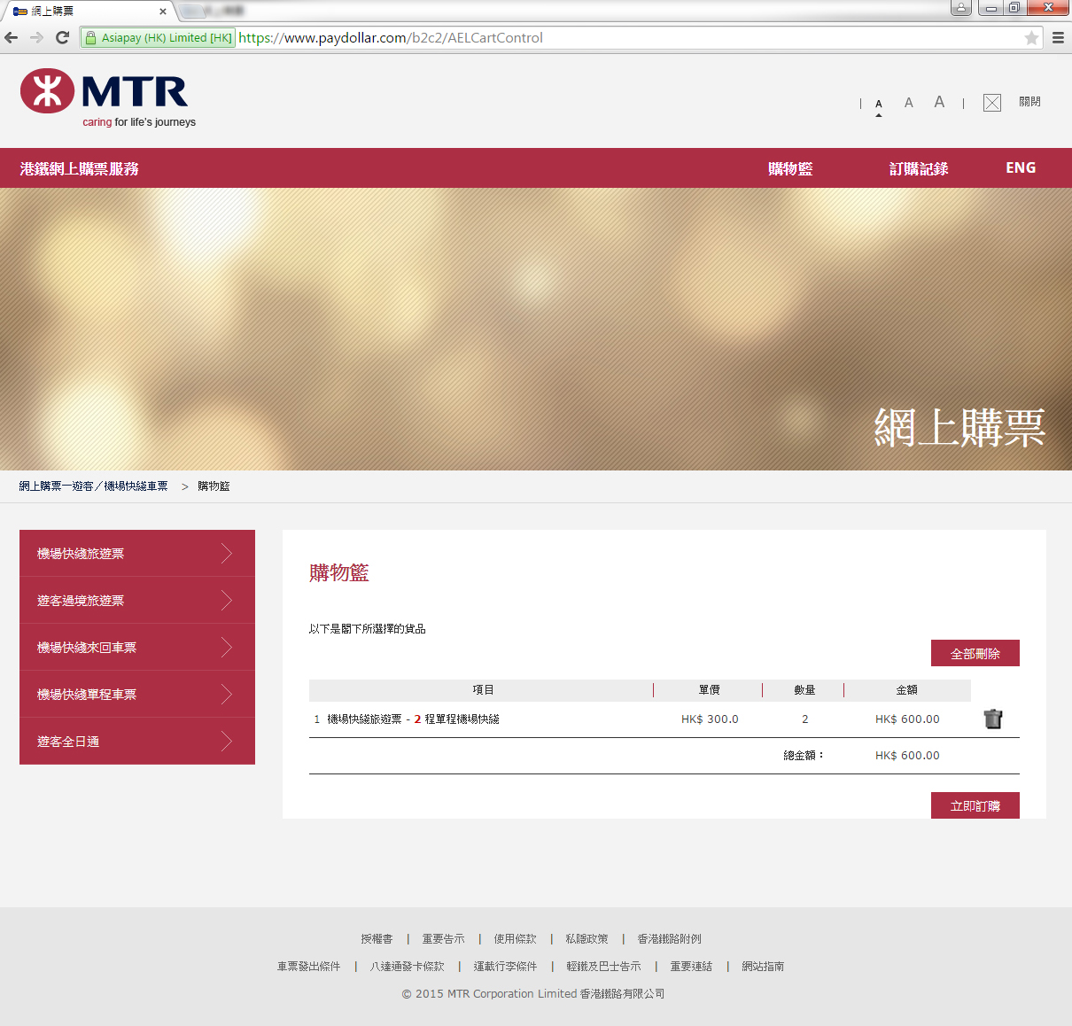
Task: Open the 授權書 footer link
Action: pos(377,938)
